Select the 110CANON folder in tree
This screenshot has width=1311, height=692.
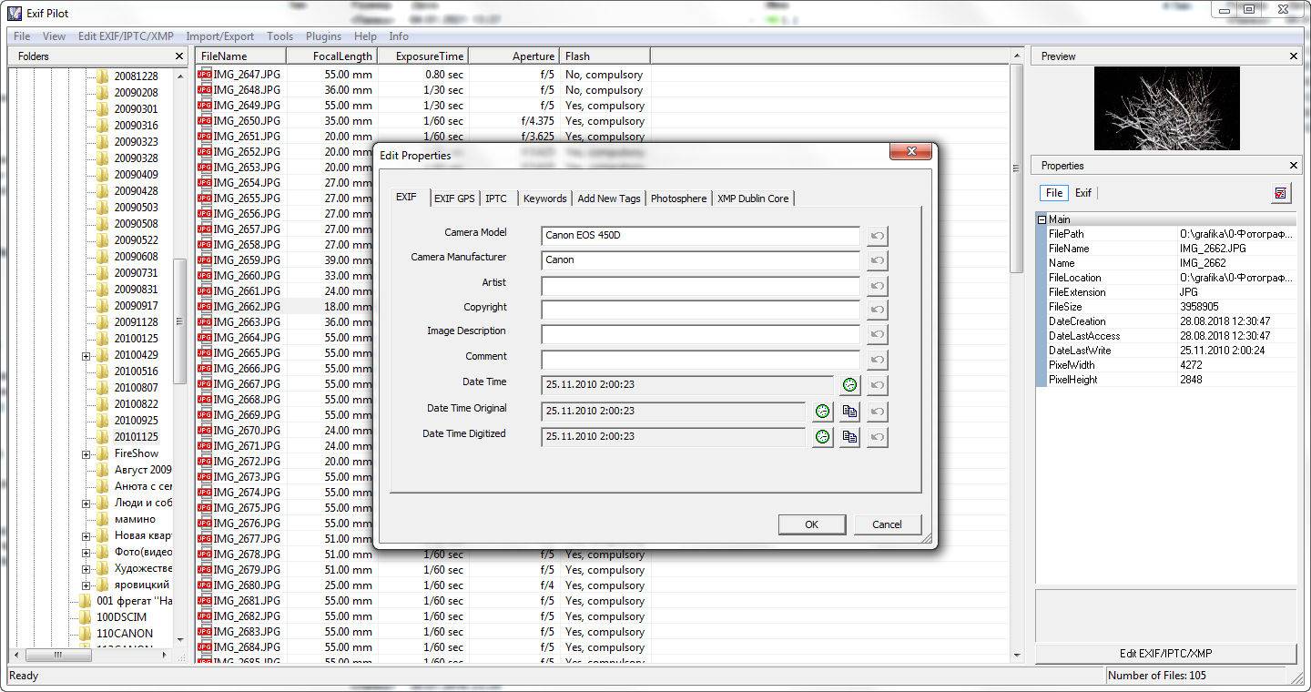125,634
